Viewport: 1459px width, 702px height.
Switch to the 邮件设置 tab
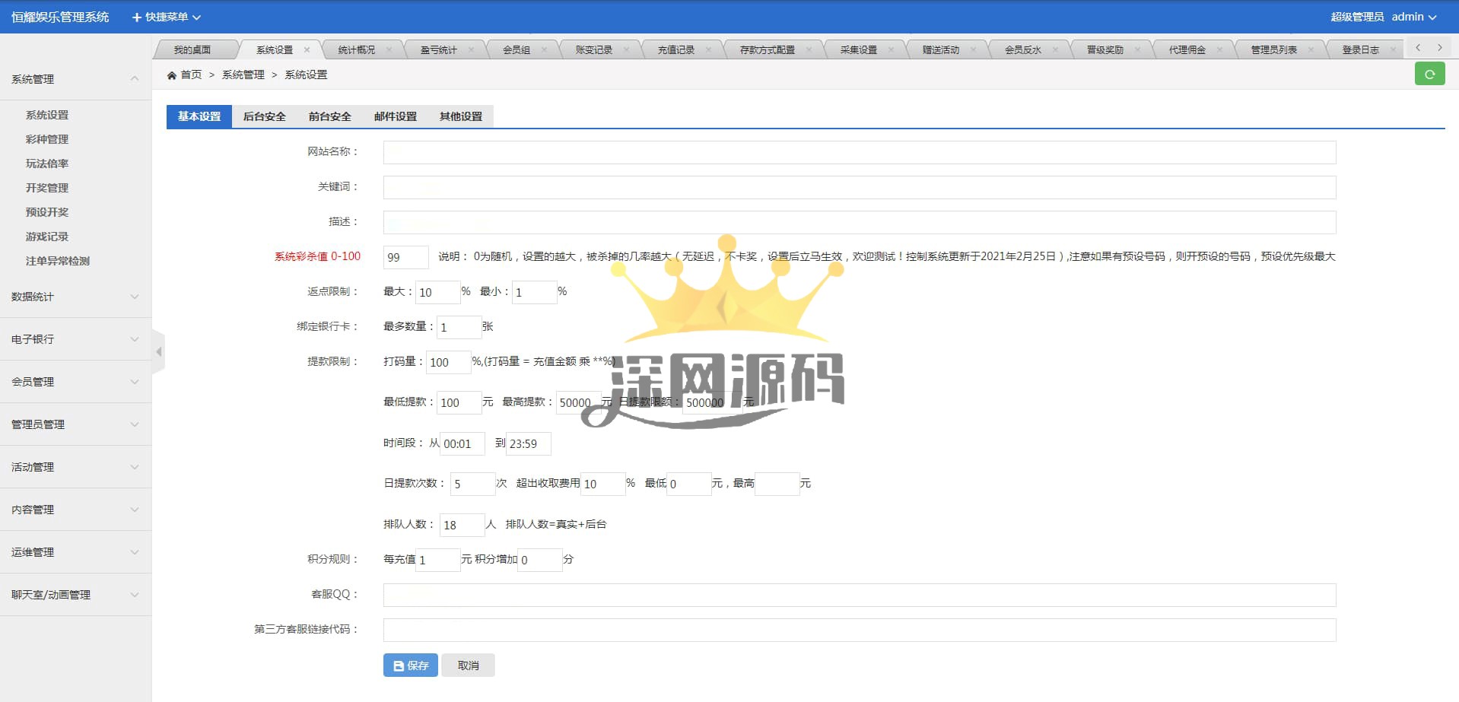point(395,116)
